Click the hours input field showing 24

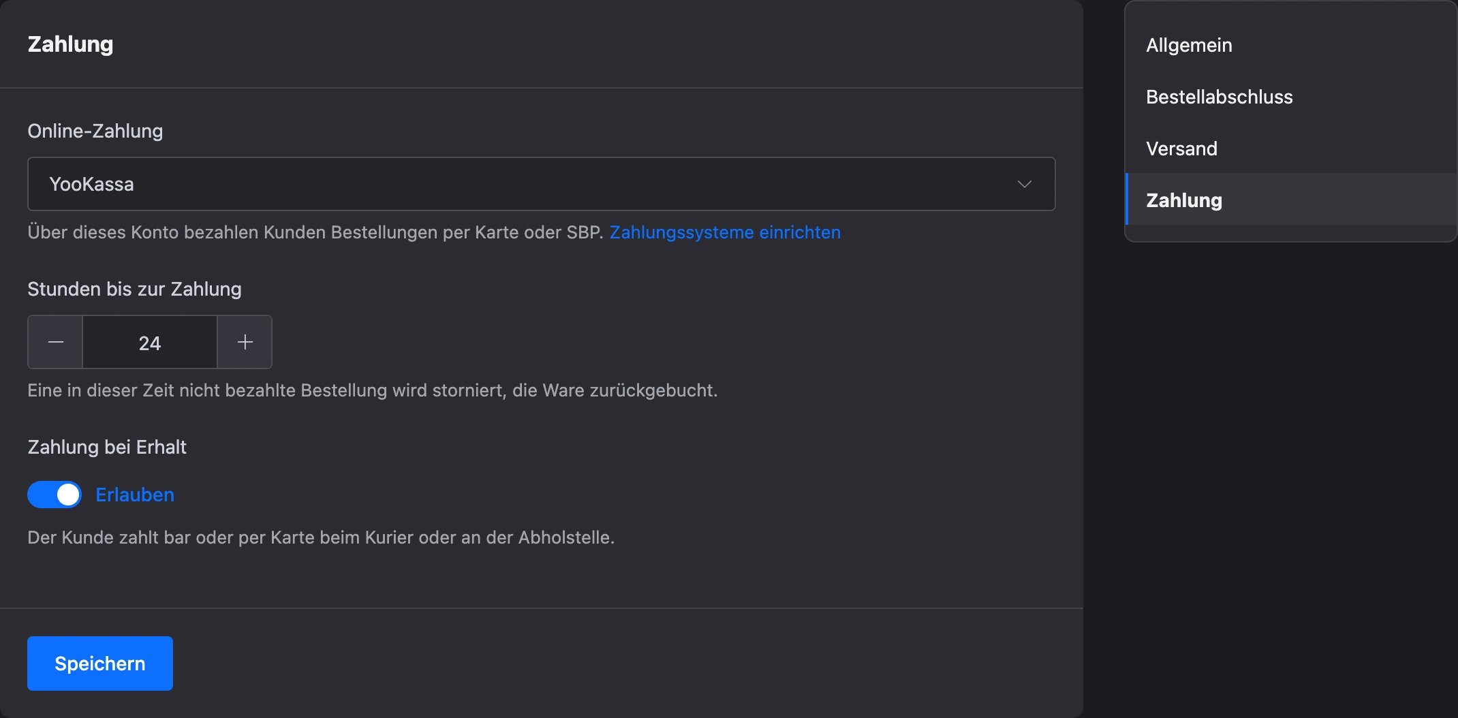(x=150, y=342)
